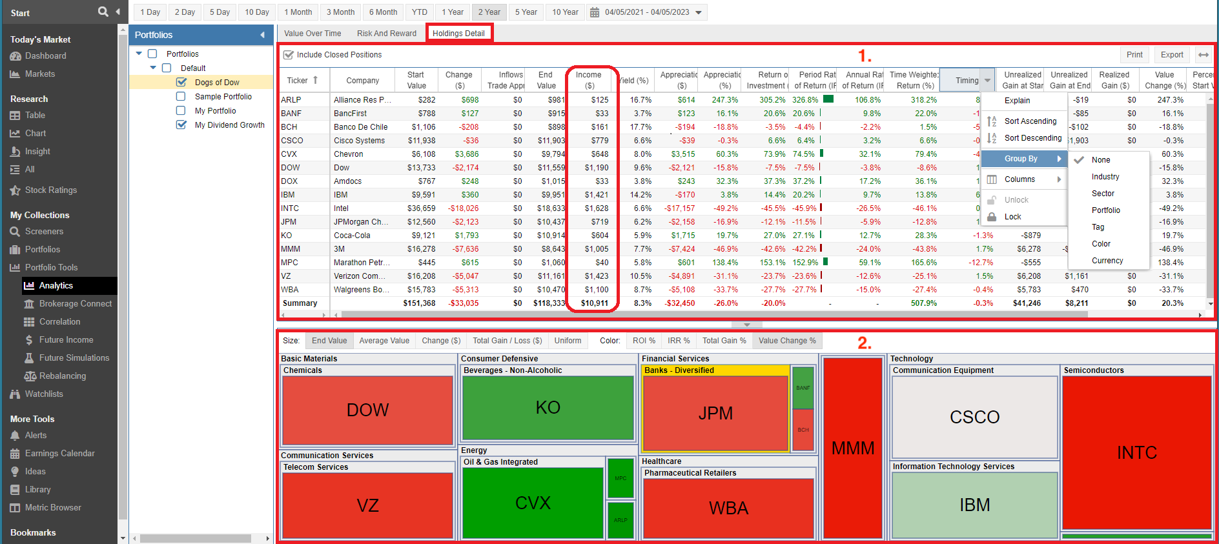Open the Stock Ratings star icon
The height and width of the screenshot is (544, 1219).
15,190
